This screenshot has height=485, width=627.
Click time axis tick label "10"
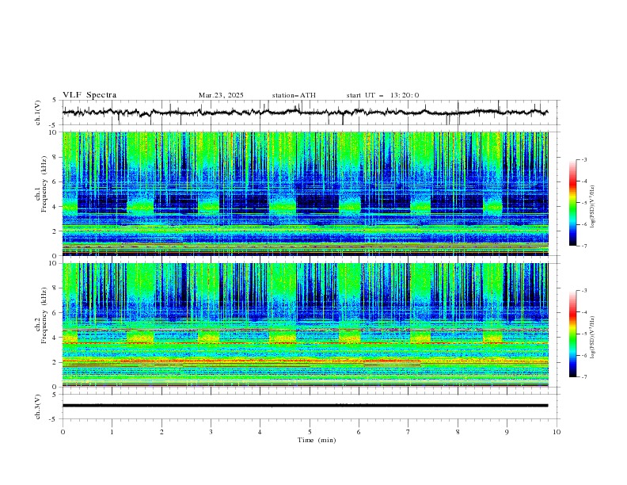coord(557,432)
